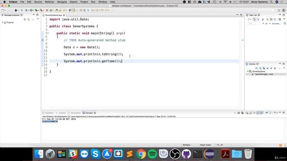Click the Quick Access search field
This screenshot has height=161, width=287.
pyautogui.click(x=266, y=10)
